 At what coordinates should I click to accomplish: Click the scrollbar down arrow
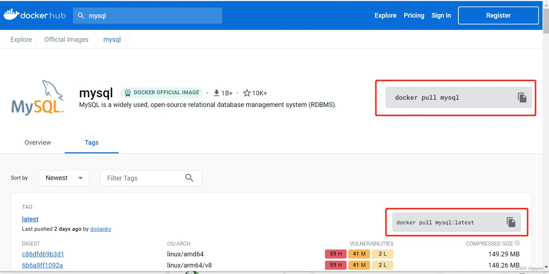[x=545, y=268]
